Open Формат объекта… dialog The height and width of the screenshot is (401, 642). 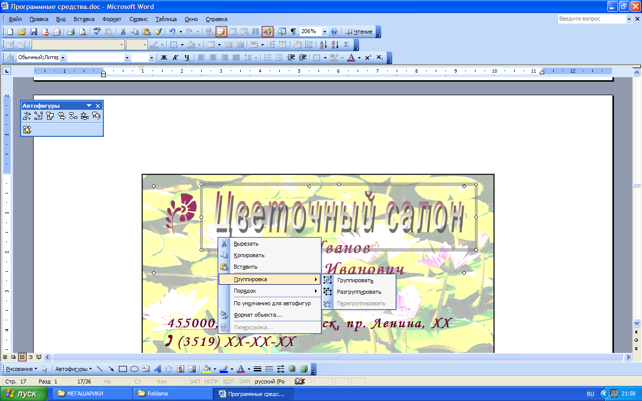click(269, 315)
